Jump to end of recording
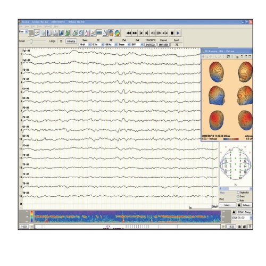The height and width of the screenshot is (266, 266). click(147, 33)
